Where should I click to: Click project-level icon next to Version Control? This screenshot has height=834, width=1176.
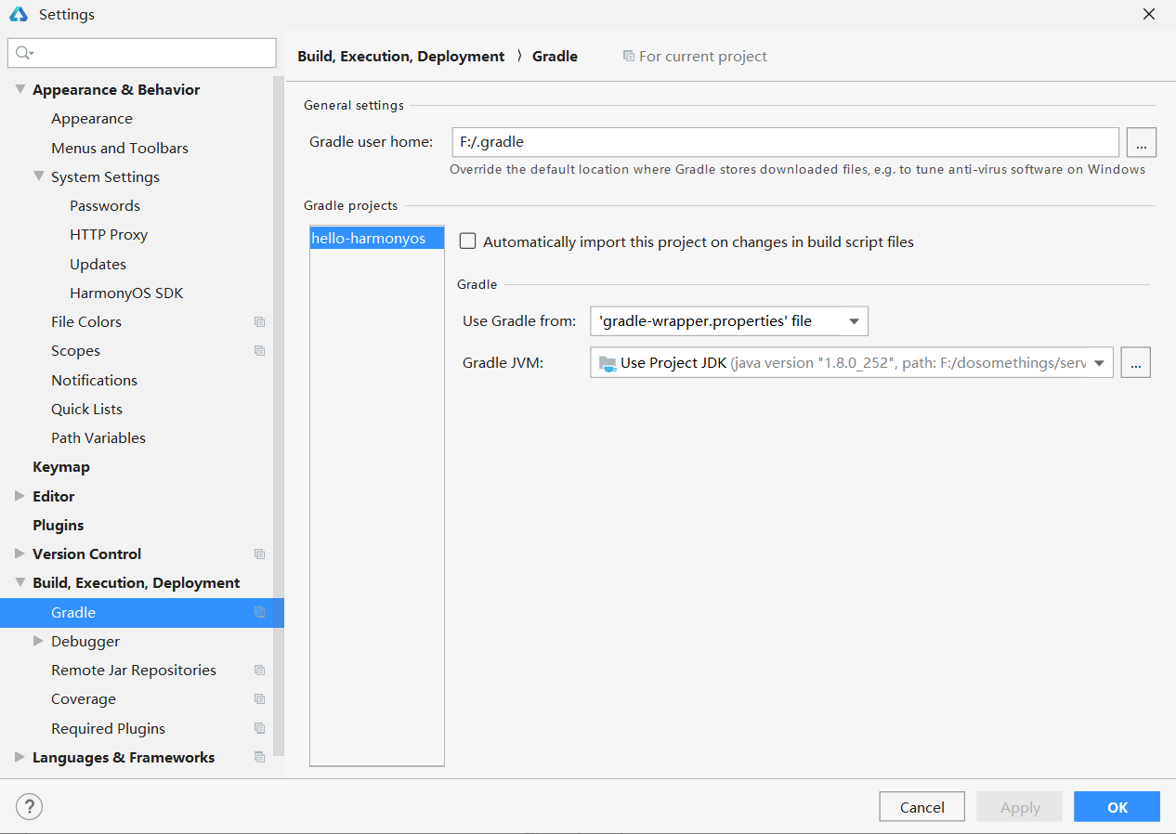click(x=259, y=554)
